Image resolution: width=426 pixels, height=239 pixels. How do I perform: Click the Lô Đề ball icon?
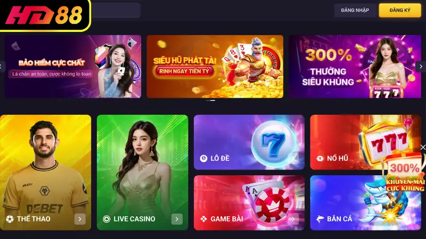pos(203,158)
